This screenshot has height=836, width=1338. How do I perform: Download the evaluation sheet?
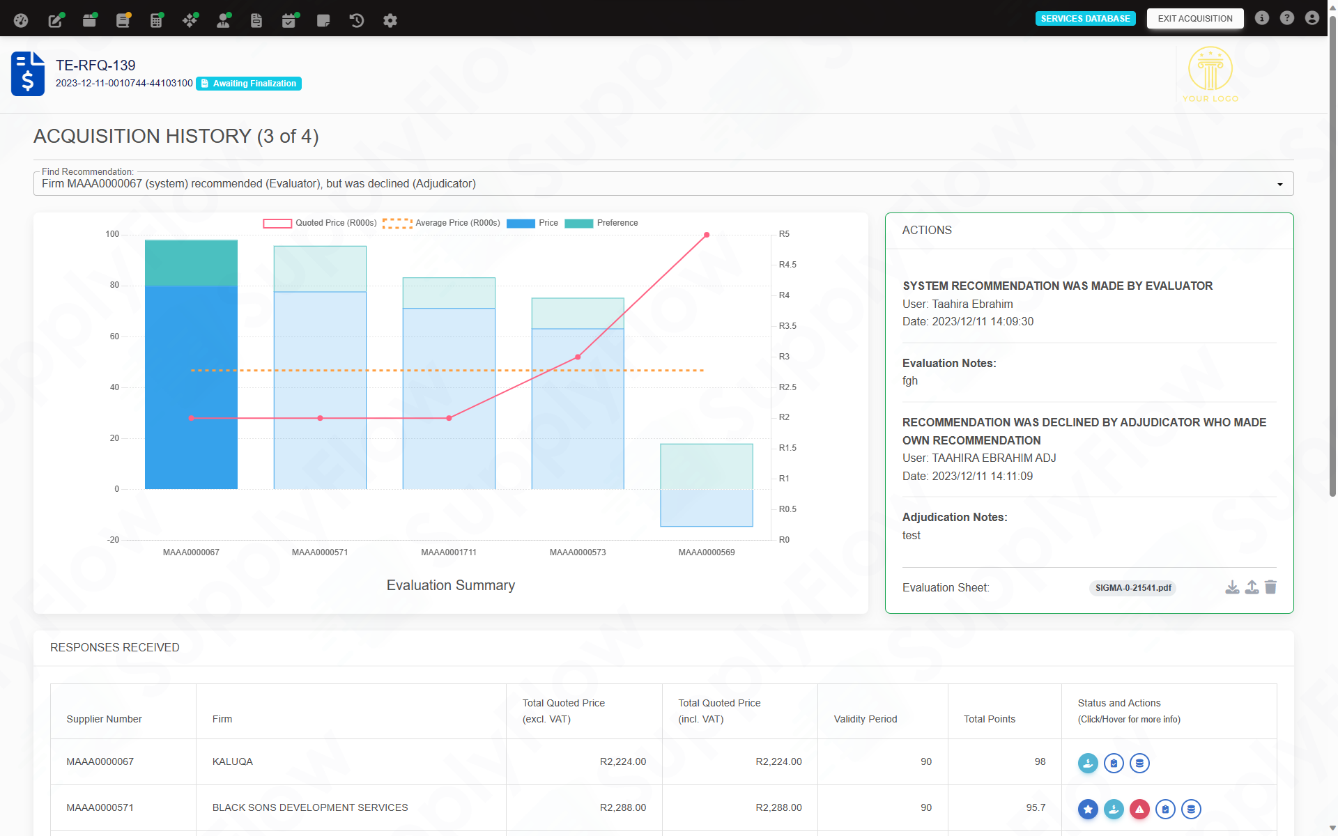tap(1232, 587)
